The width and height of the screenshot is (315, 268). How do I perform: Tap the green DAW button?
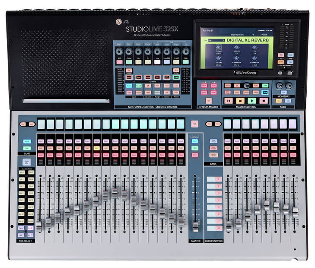coord(265,86)
